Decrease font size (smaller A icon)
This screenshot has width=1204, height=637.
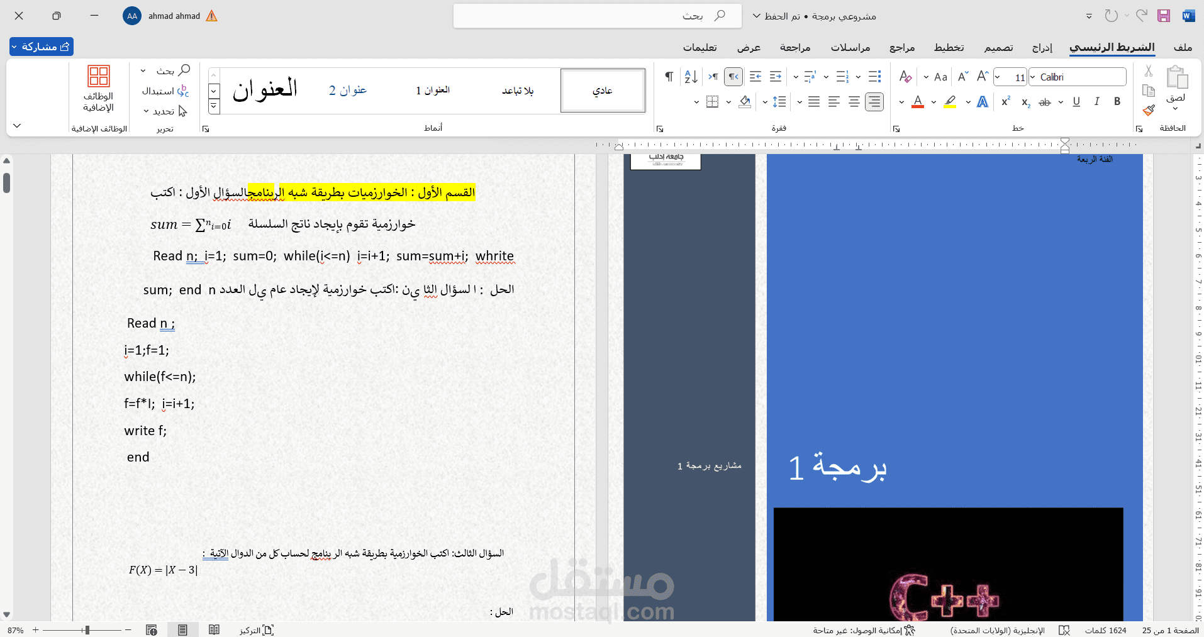pos(963,77)
